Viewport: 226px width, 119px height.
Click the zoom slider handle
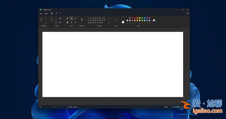pyautogui.click(x=177, y=107)
